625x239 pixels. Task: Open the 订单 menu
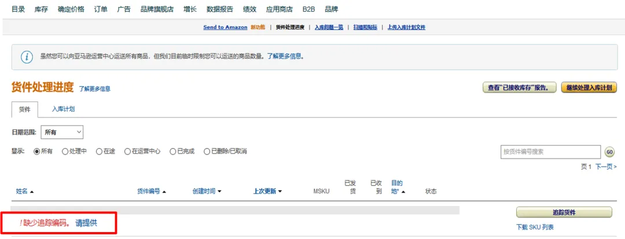pos(101,9)
